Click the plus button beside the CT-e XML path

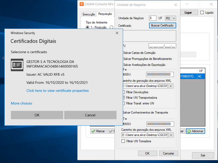point(171,135)
